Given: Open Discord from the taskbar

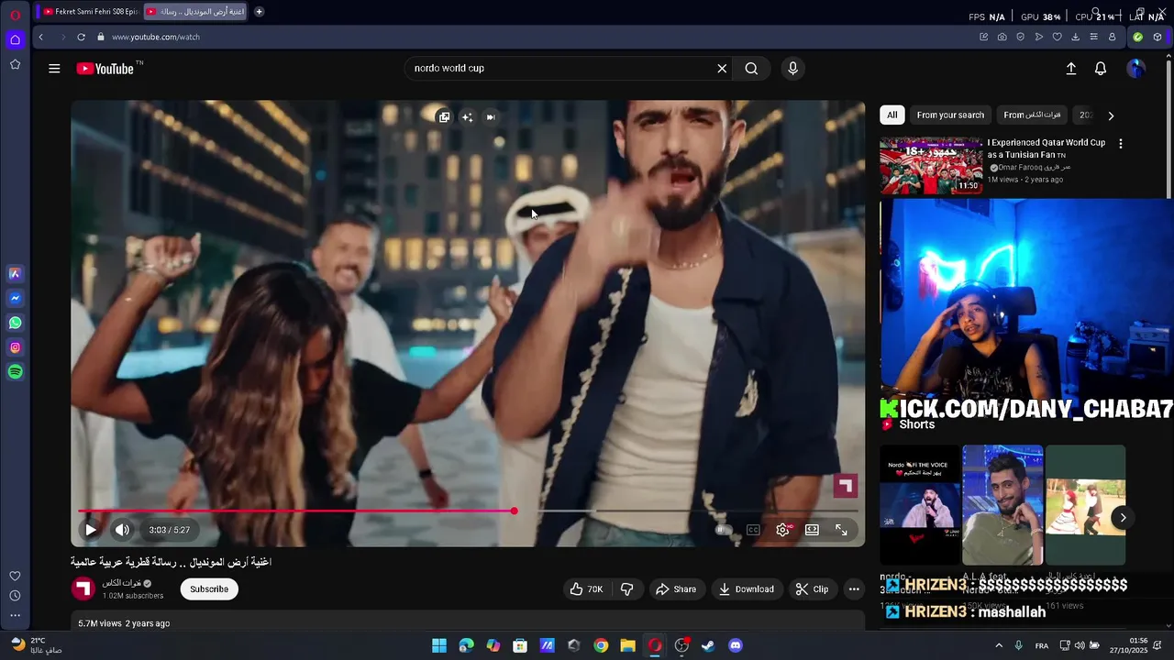Looking at the screenshot, I should point(735,645).
